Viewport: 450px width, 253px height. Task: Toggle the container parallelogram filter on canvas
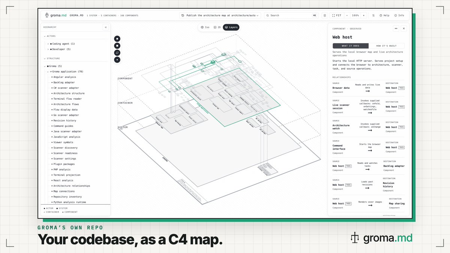[x=117, y=52]
